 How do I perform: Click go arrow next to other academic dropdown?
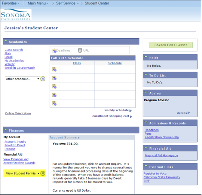point(43,79)
